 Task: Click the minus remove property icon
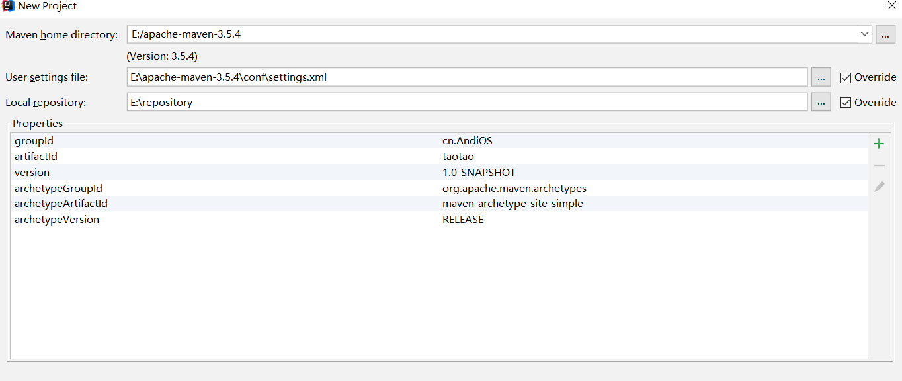[x=879, y=165]
